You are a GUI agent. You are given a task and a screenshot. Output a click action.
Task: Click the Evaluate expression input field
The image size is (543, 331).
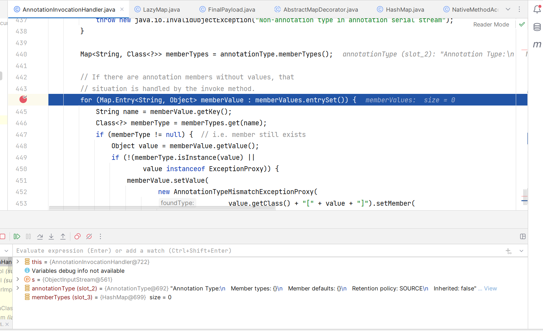coord(247,251)
